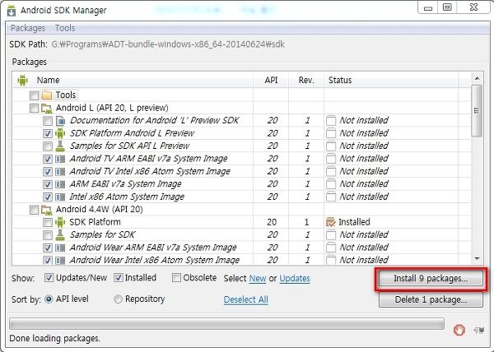
Task: Click the package list scroll down arrow
Action: click(x=477, y=259)
